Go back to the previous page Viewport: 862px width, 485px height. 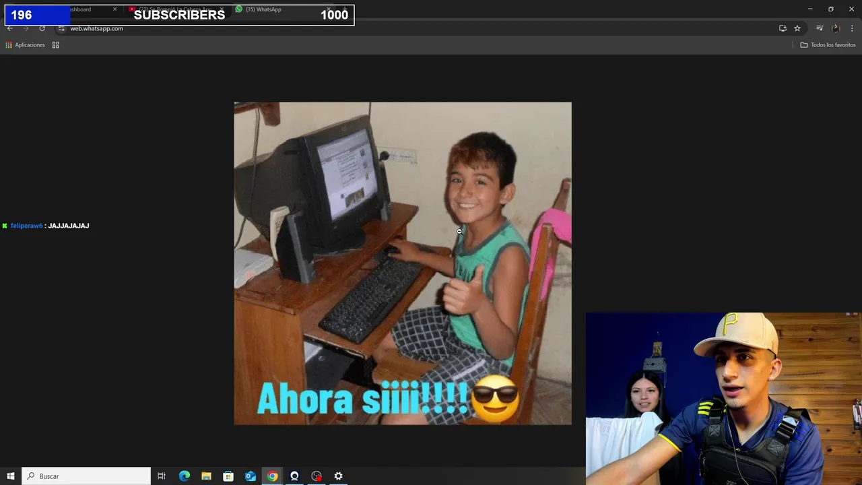click(x=10, y=28)
